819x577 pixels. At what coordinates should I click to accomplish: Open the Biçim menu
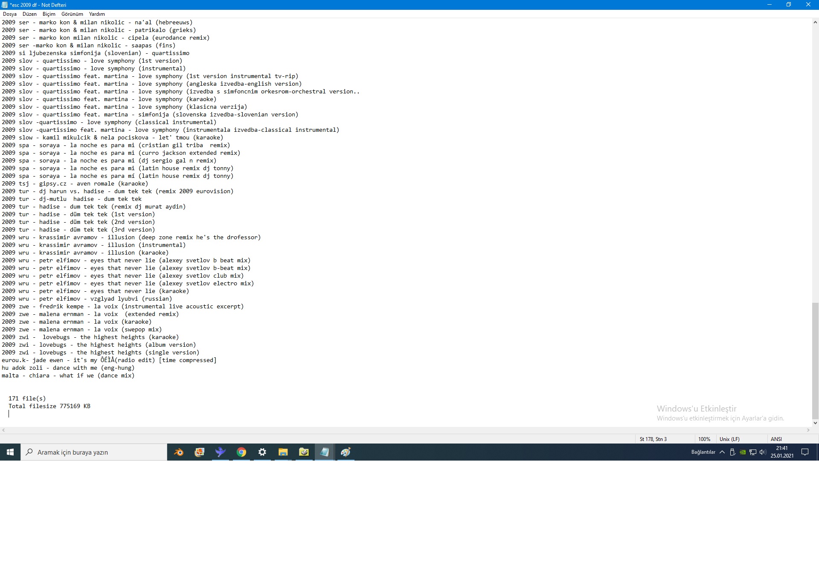pyautogui.click(x=49, y=14)
